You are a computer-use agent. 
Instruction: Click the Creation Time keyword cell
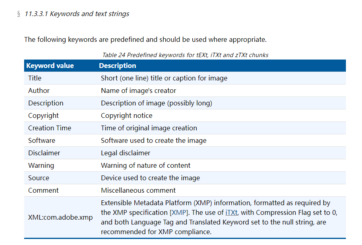pos(60,128)
